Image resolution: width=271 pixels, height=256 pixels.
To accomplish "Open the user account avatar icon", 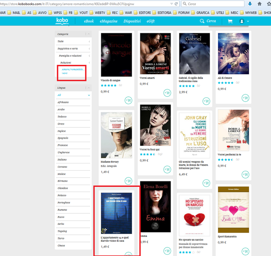I will (242, 21).
